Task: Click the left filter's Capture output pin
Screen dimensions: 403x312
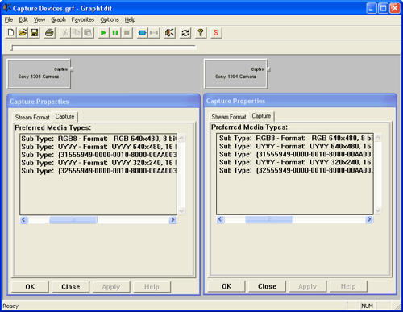Action: coord(72,69)
